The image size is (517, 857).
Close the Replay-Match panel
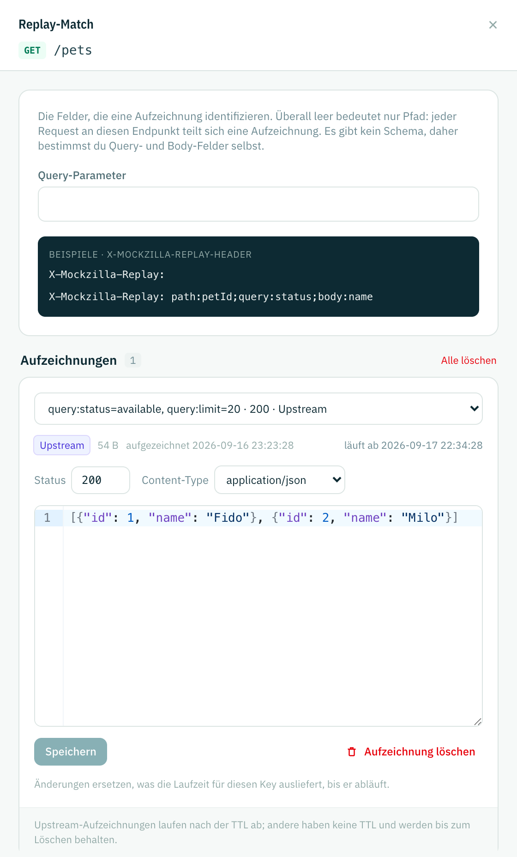tap(493, 25)
